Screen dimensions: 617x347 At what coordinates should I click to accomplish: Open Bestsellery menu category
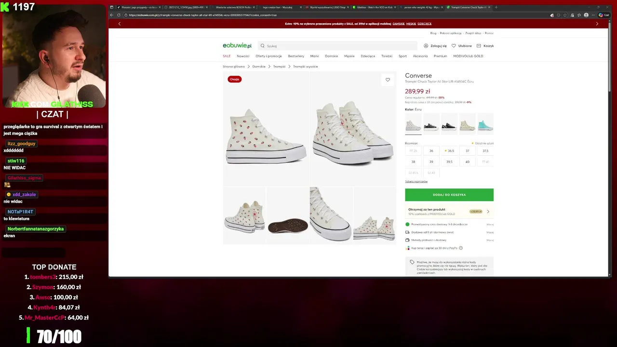coord(296,56)
